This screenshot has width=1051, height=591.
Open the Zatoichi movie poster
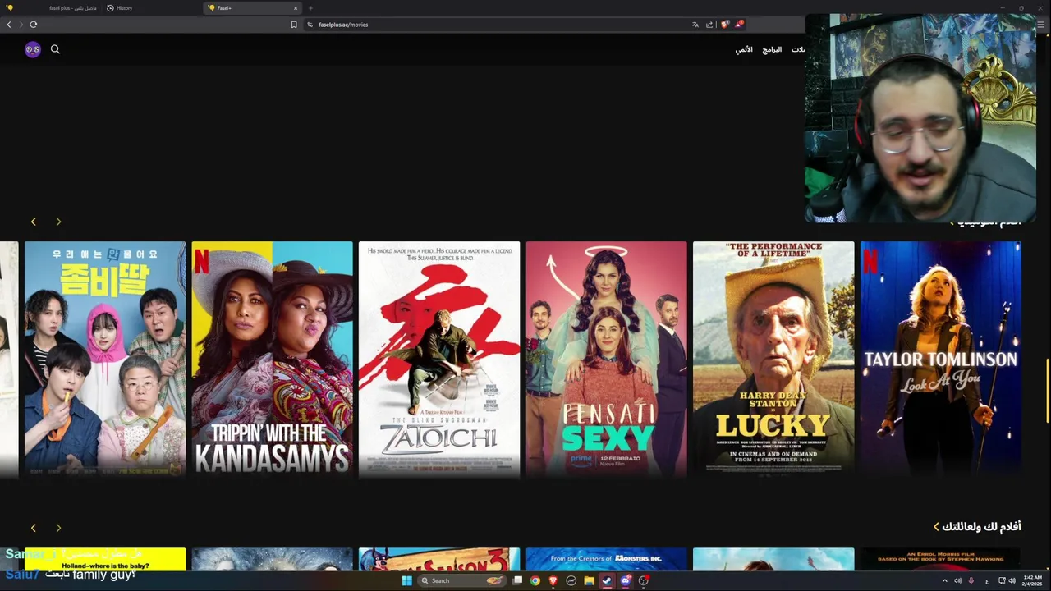click(439, 359)
